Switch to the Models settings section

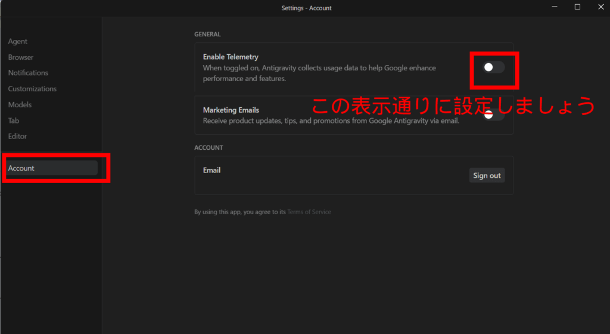click(x=20, y=104)
